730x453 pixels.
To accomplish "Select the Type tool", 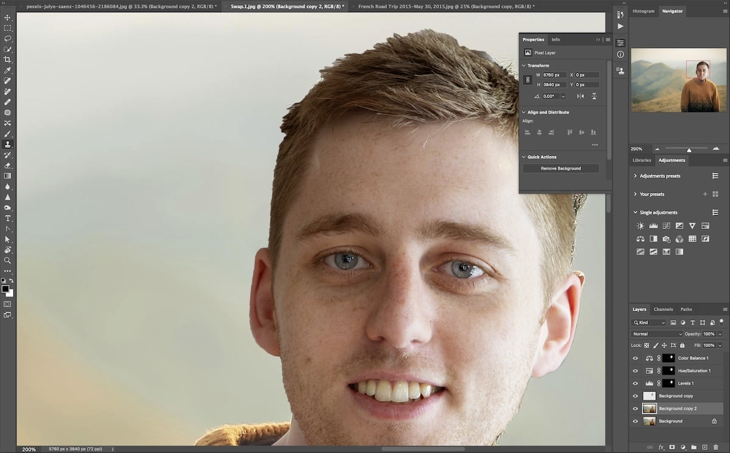I will pyautogui.click(x=8, y=217).
